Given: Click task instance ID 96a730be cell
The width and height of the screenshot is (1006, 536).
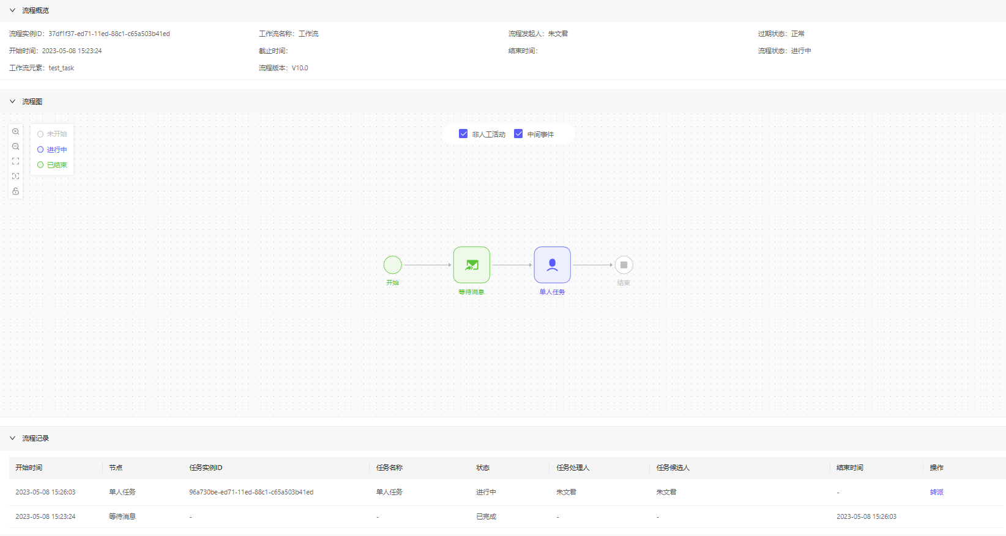Looking at the screenshot, I should point(251,492).
